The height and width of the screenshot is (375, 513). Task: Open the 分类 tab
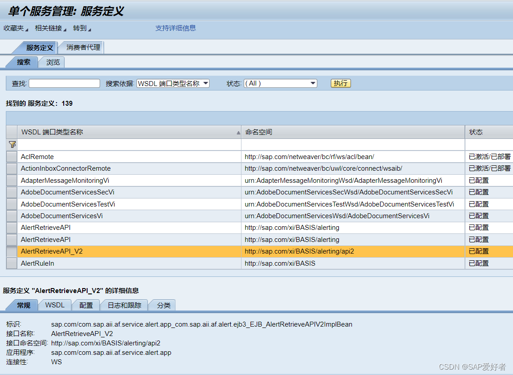[162, 305]
